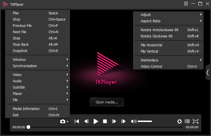Screen dimensions: 211x136
Task: Click the volume slider bar
Action: coord(145,121)
